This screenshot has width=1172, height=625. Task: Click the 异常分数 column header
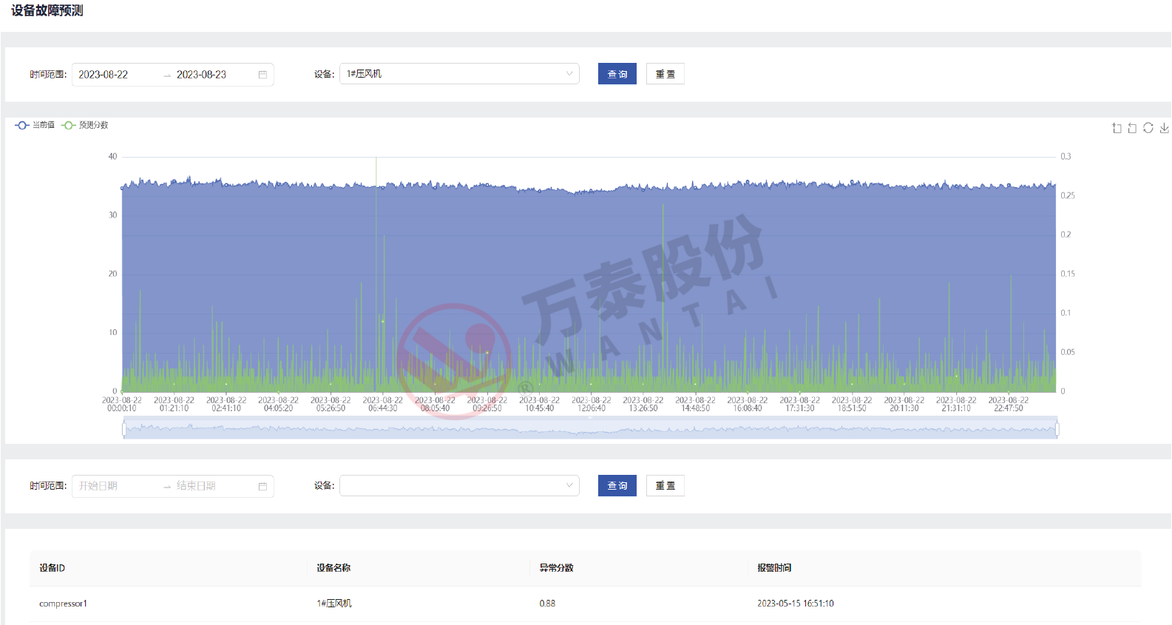pyautogui.click(x=556, y=568)
